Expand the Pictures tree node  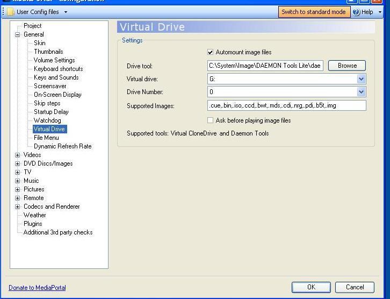tap(17, 189)
